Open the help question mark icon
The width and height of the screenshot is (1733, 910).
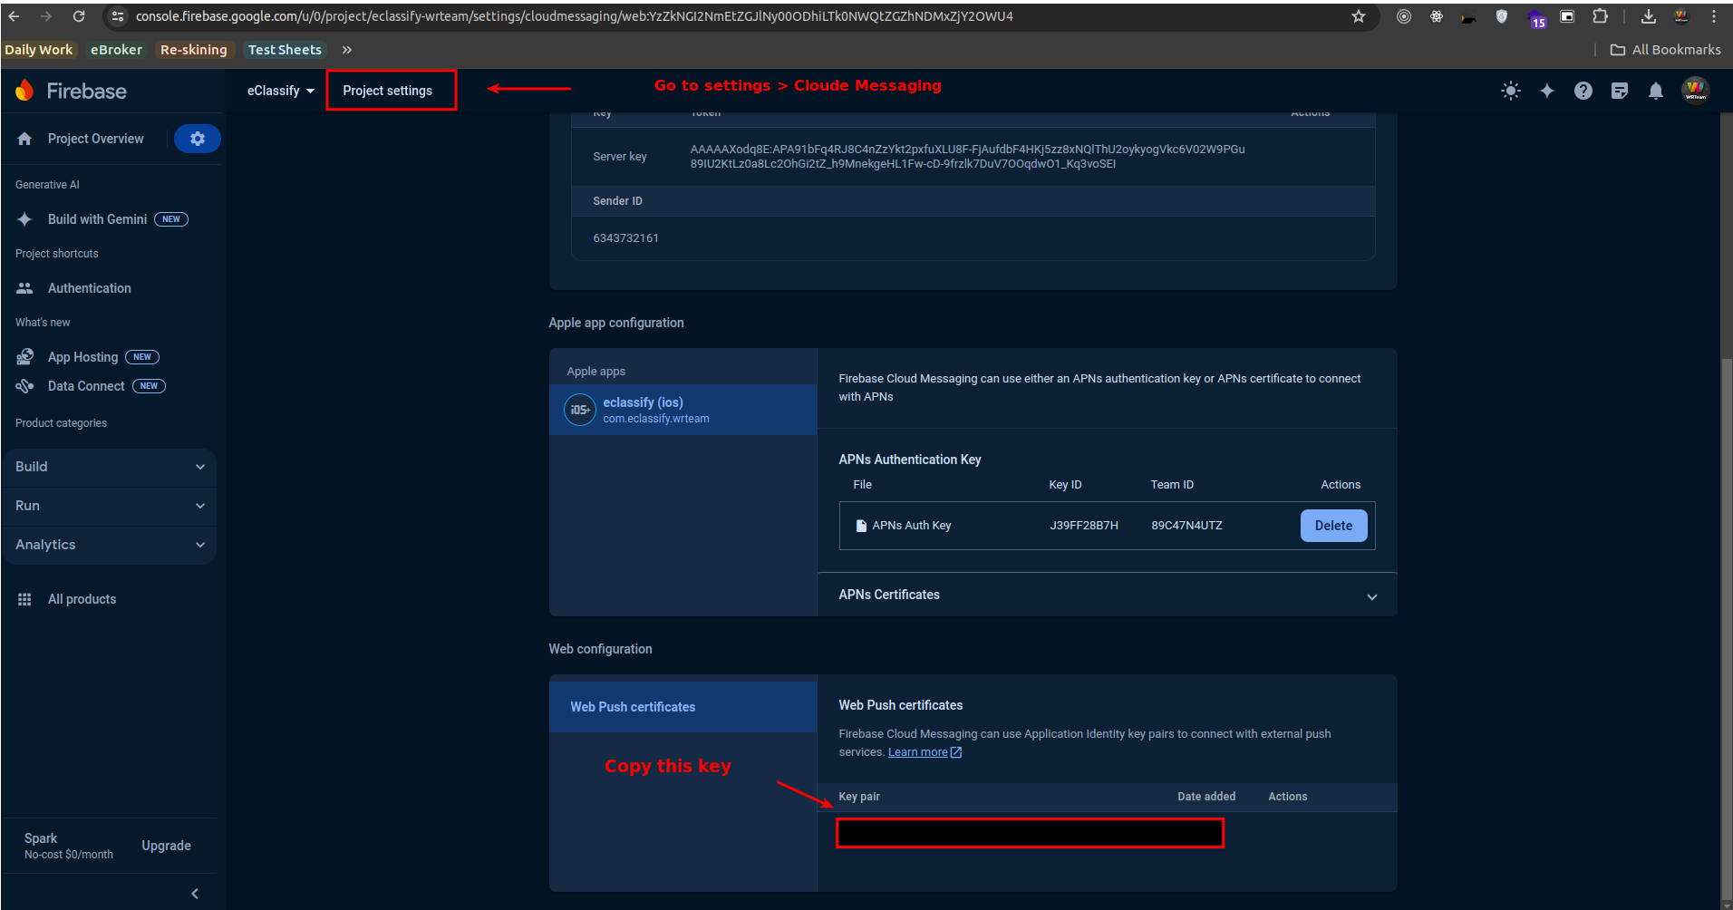(x=1583, y=91)
